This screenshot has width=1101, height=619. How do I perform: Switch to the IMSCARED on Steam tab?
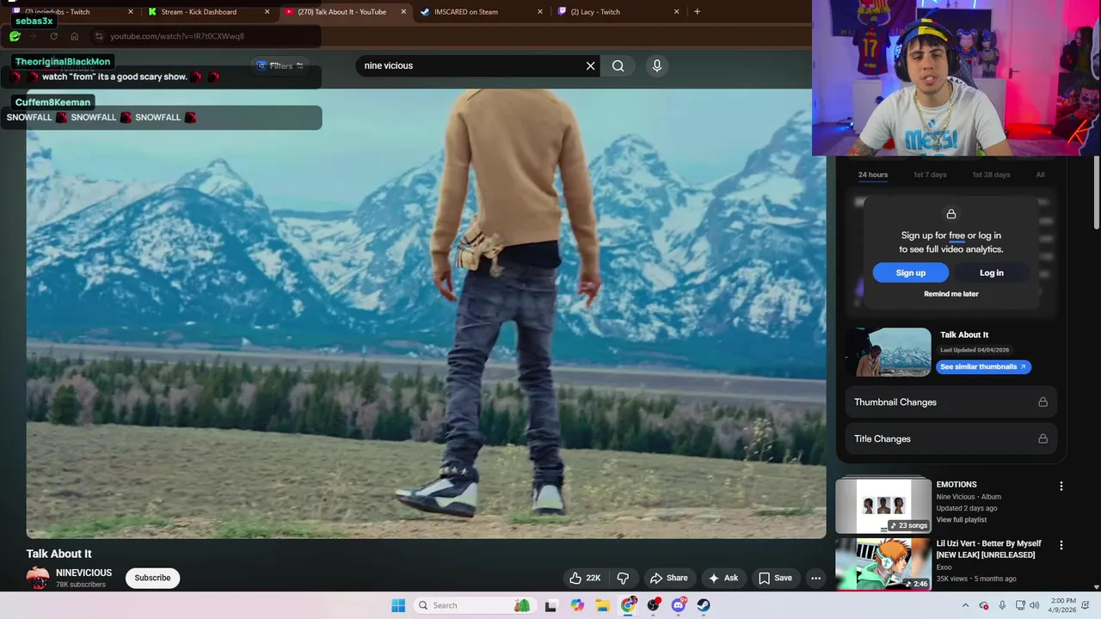(482, 12)
